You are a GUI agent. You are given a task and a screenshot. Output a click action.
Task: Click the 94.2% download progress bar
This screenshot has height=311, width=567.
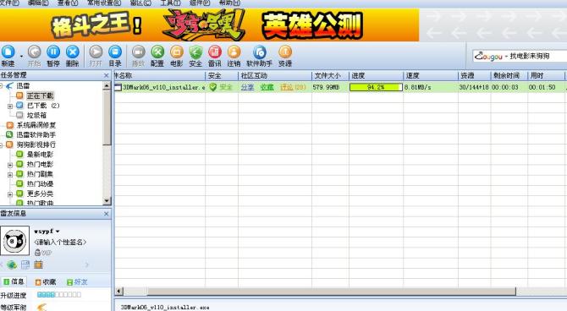coord(376,87)
